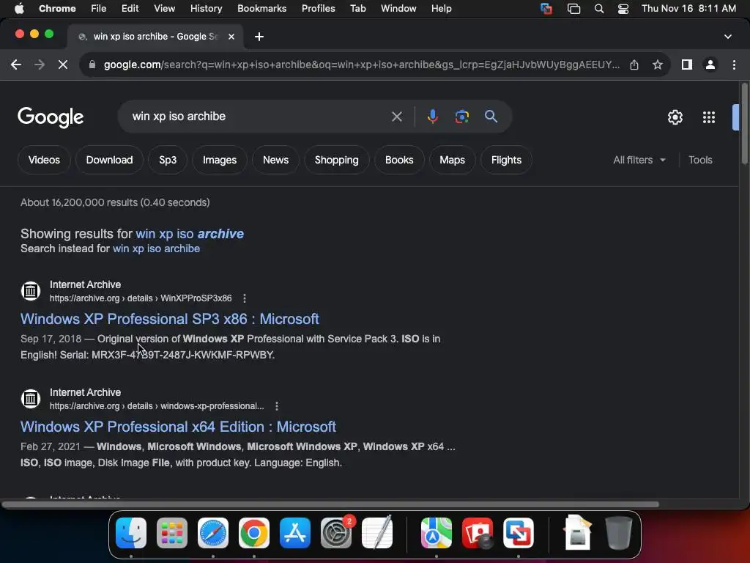This screenshot has width=750, height=563.
Task: Share this page from address bar
Action: [x=634, y=65]
